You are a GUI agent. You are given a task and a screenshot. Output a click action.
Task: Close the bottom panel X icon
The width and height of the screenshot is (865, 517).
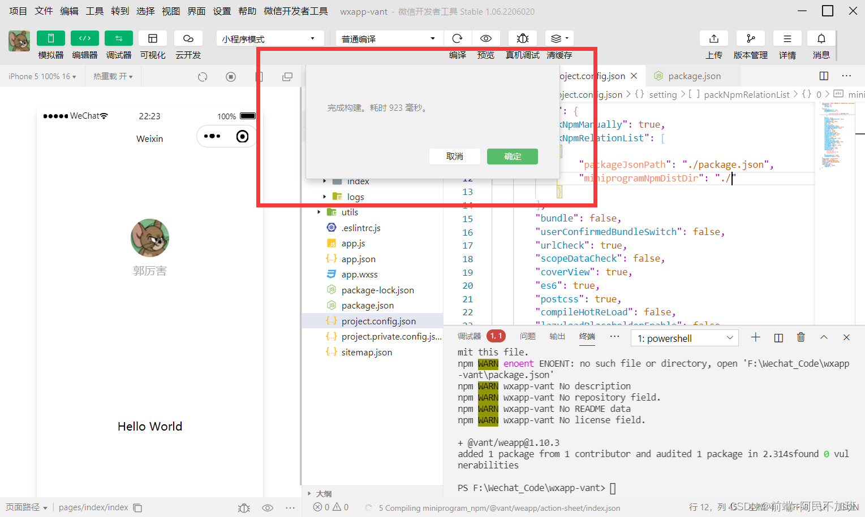coord(846,337)
